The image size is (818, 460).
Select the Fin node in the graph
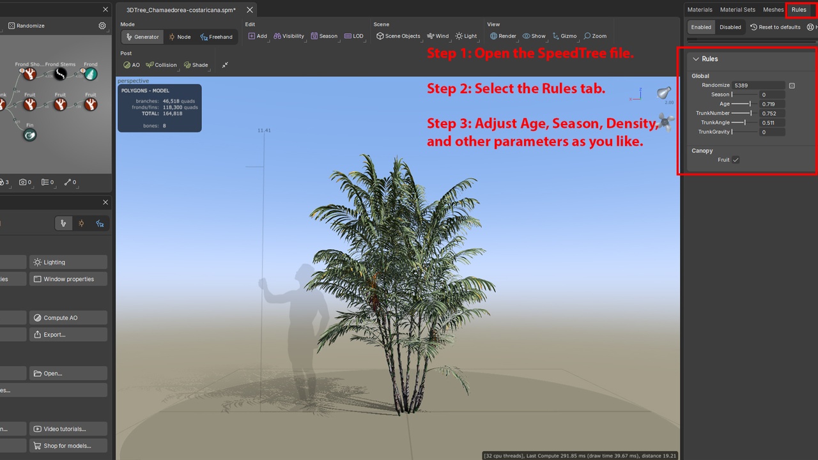coord(29,135)
